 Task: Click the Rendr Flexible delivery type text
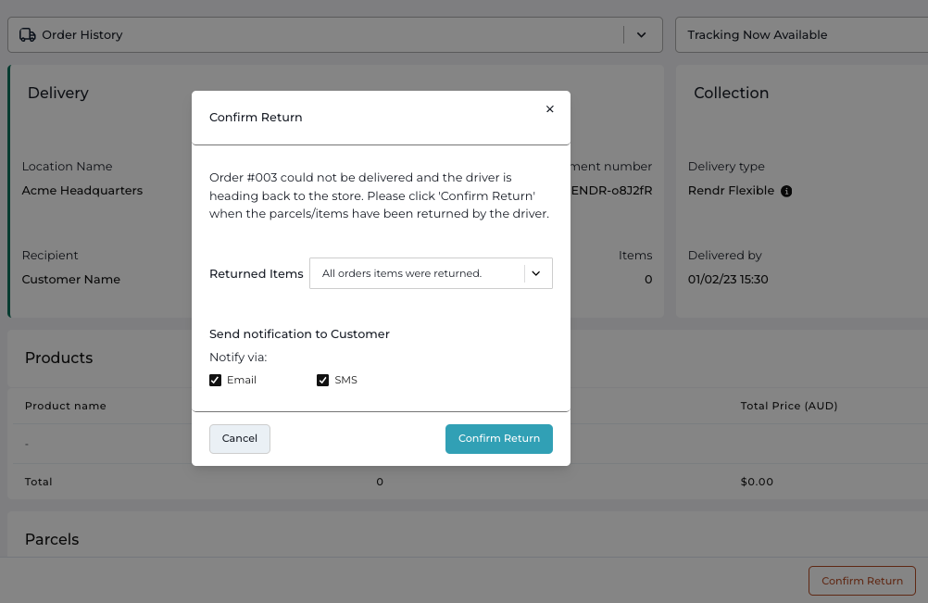tap(731, 191)
